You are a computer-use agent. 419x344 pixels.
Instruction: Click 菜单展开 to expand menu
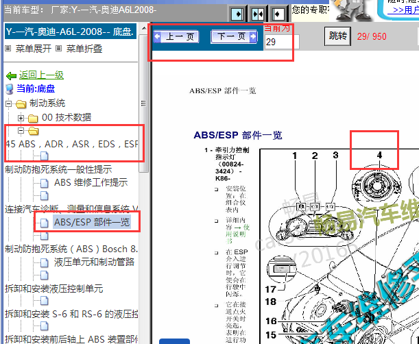click(x=34, y=49)
